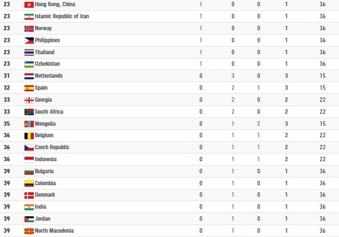Open the Islamic Republic of Iran link
The width and height of the screenshot is (339, 237).
[62, 16]
